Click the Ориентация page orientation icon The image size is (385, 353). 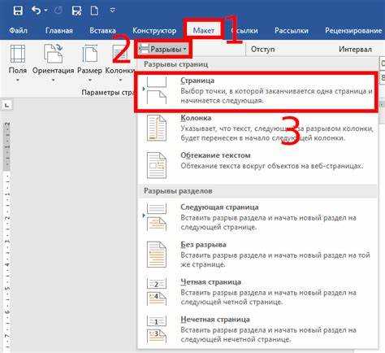[x=53, y=54]
